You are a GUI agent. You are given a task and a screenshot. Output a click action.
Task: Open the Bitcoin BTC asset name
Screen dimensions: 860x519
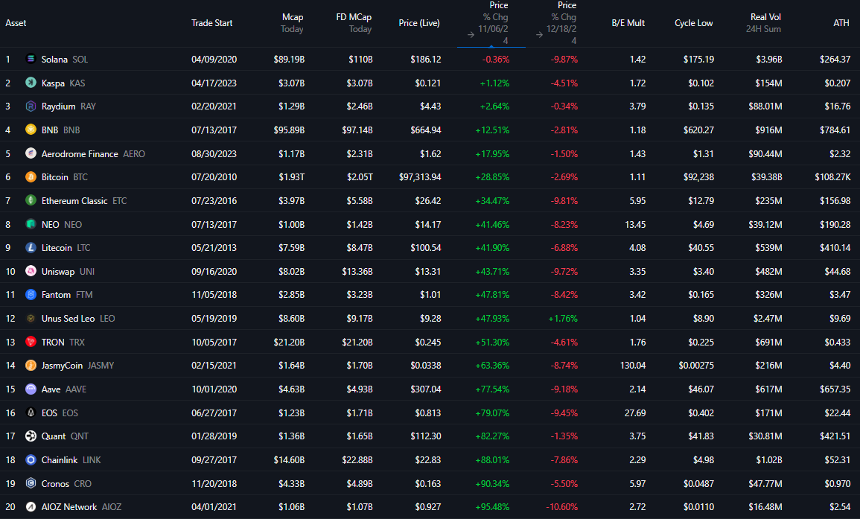click(65, 177)
